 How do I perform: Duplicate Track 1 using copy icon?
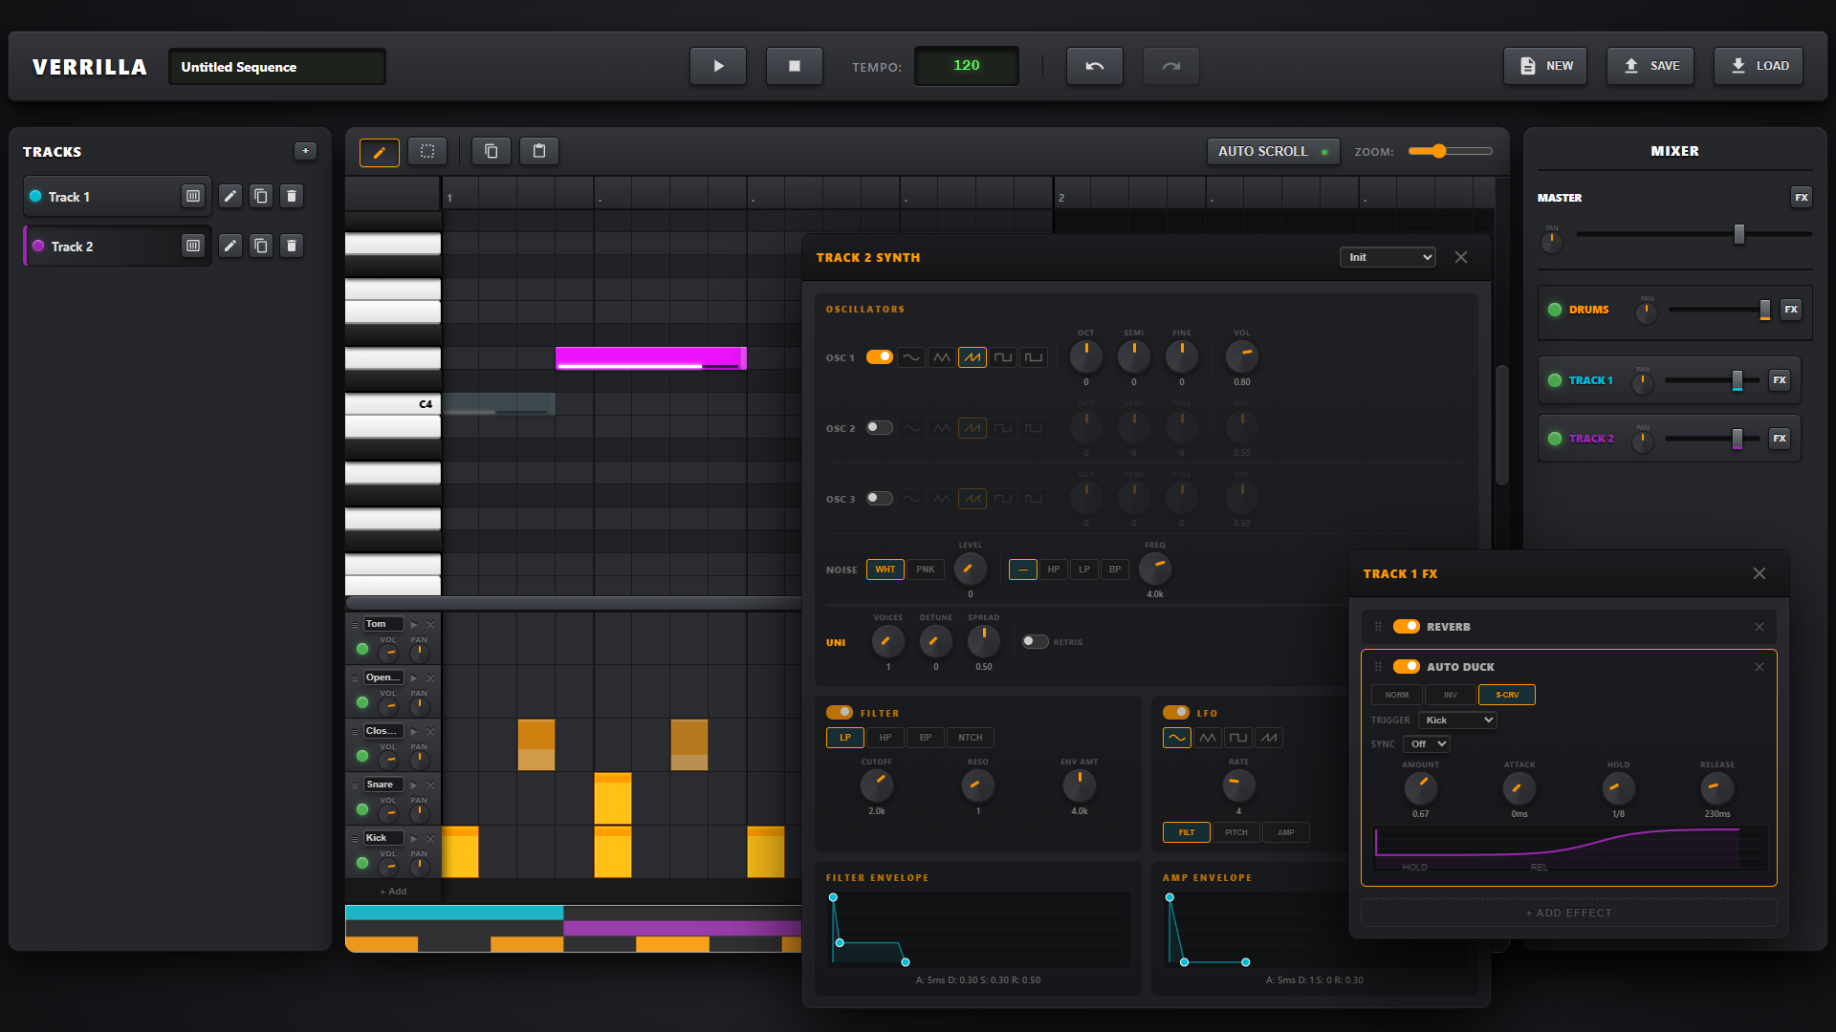[x=260, y=196]
